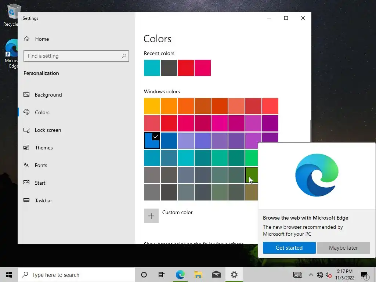This screenshot has width=376, height=282.
Task: Open Cortana from the taskbar circle
Action: point(144,275)
